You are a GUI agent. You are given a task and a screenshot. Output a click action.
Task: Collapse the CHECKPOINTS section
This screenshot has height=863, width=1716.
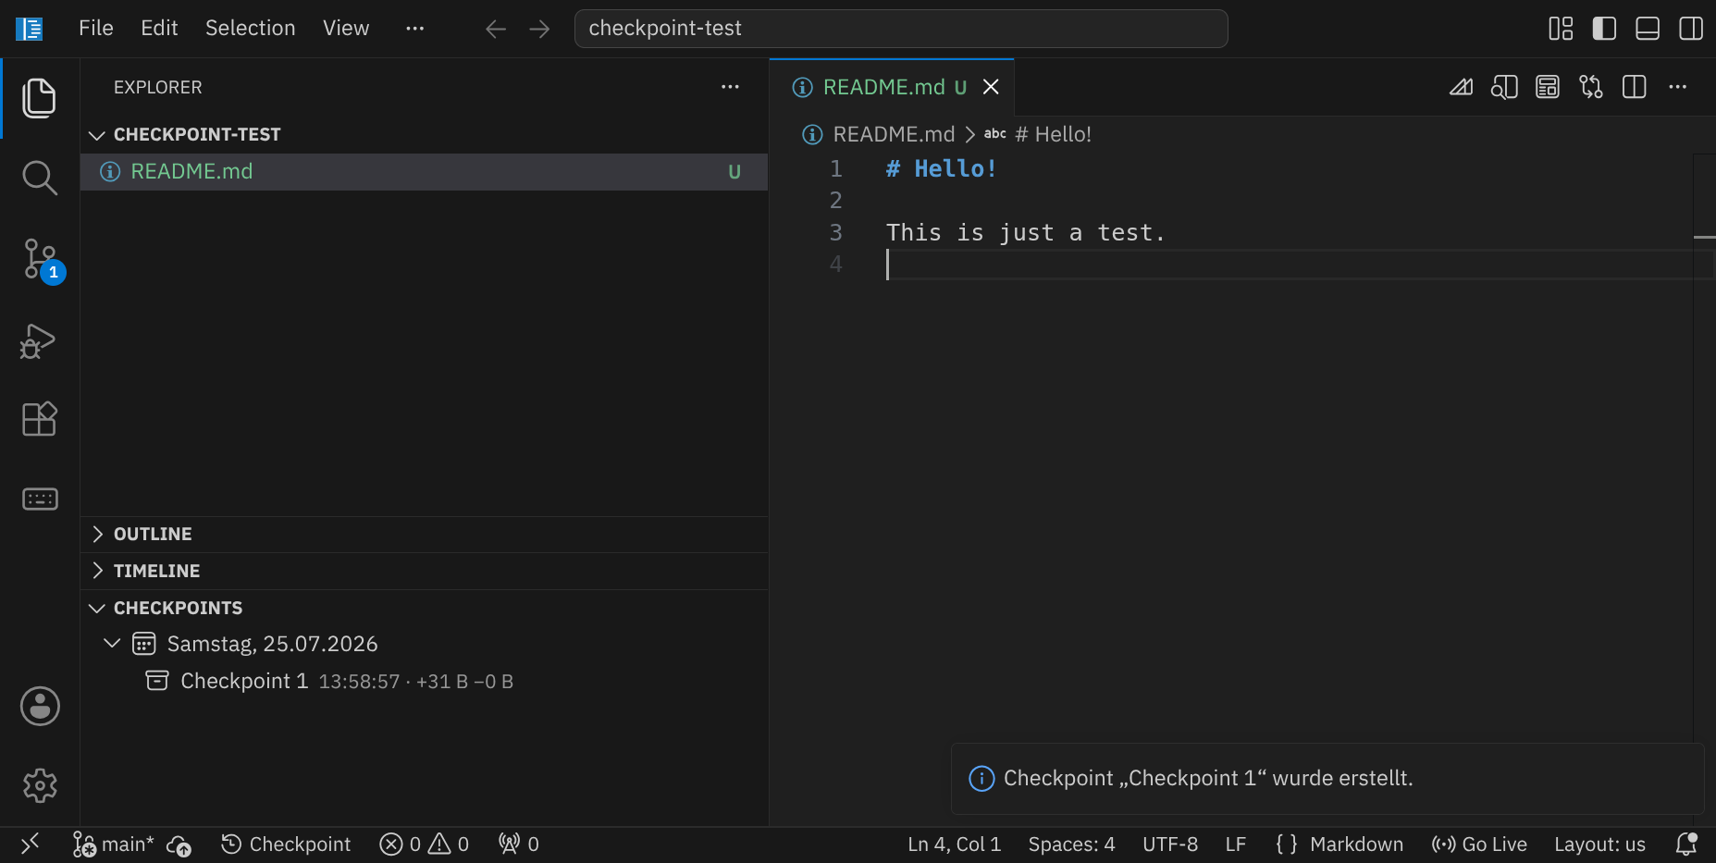tap(425, 609)
